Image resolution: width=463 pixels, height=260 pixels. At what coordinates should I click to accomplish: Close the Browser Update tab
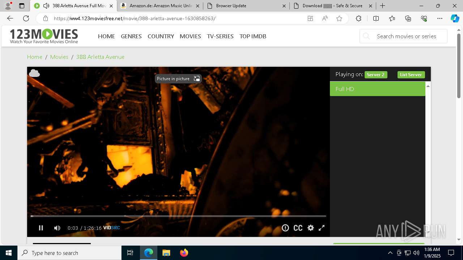pos(284,6)
